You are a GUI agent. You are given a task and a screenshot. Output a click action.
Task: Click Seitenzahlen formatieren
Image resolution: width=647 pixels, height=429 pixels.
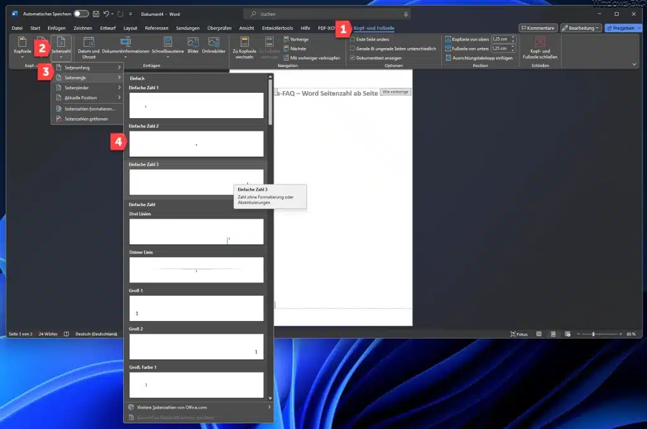[87, 109]
